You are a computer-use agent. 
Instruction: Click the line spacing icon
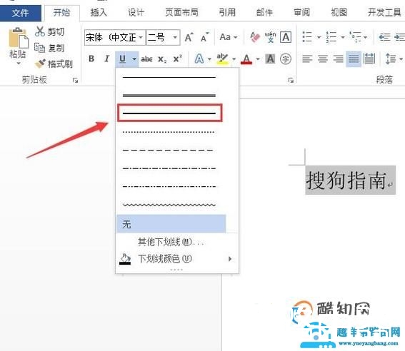391,59
